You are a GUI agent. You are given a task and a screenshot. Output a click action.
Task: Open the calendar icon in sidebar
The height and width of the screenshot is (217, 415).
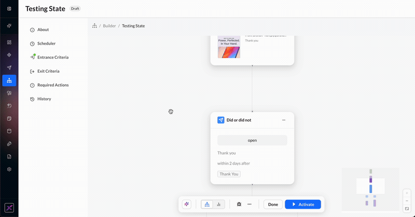click(9, 118)
